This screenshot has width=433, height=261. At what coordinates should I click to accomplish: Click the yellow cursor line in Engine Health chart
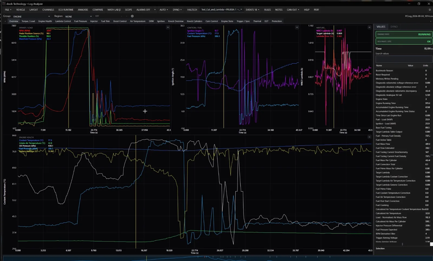tap(136, 192)
